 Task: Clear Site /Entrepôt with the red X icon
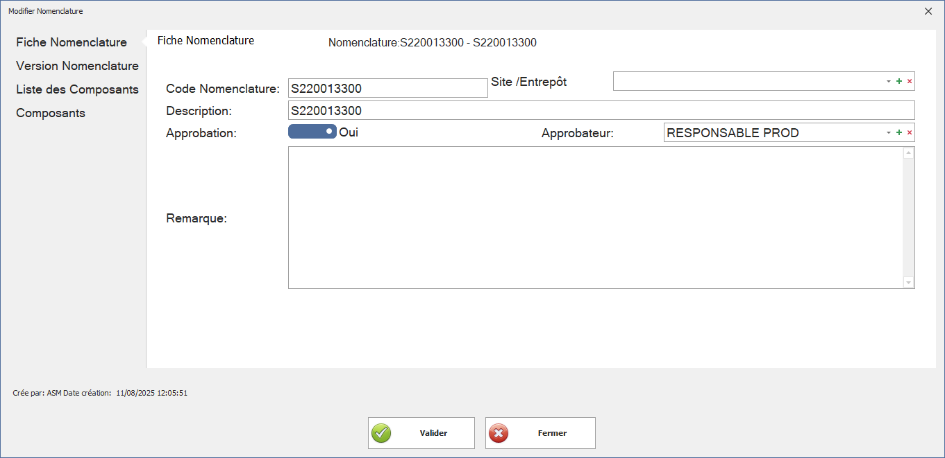tap(910, 81)
